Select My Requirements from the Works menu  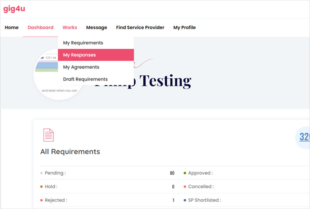tap(83, 43)
